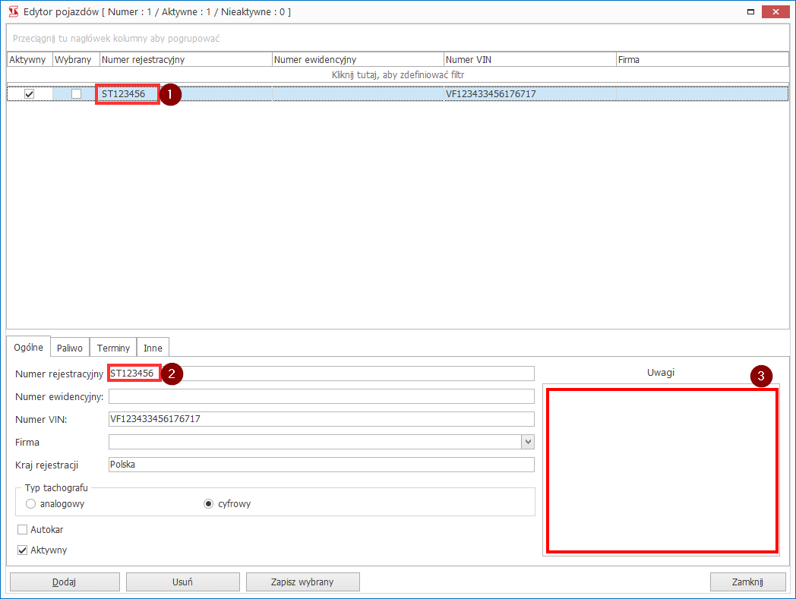Tick the Wybrany checkbox for ST123456
796x599 pixels.
point(76,93)
